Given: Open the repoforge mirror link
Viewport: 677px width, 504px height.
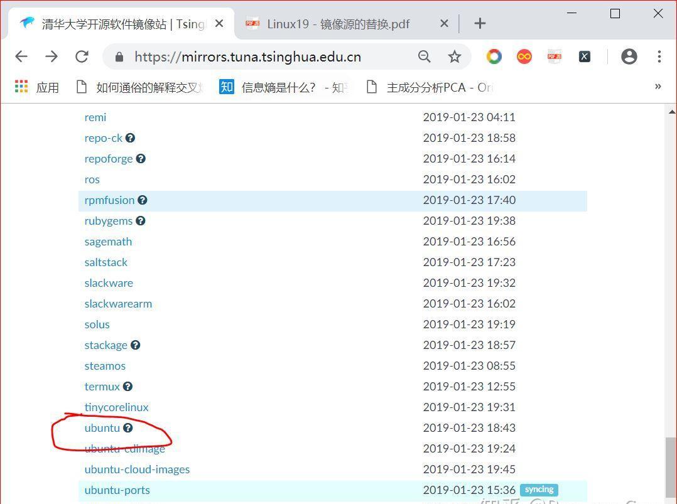Looking at the screenshot, I should [x=109, y=159].
